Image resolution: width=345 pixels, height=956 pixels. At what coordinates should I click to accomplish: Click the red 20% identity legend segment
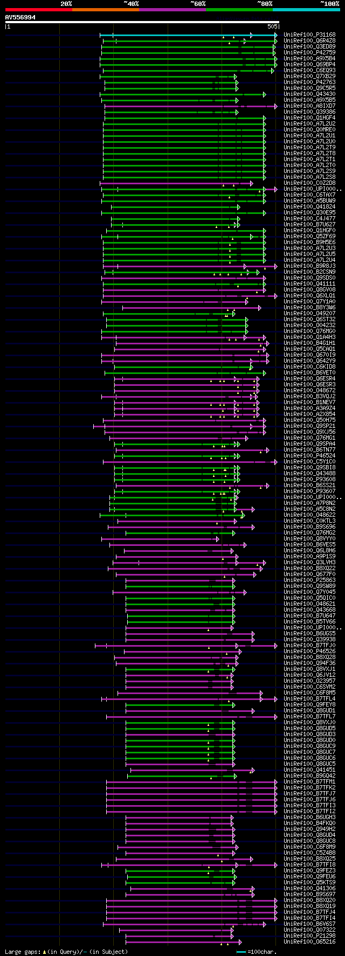39,10
